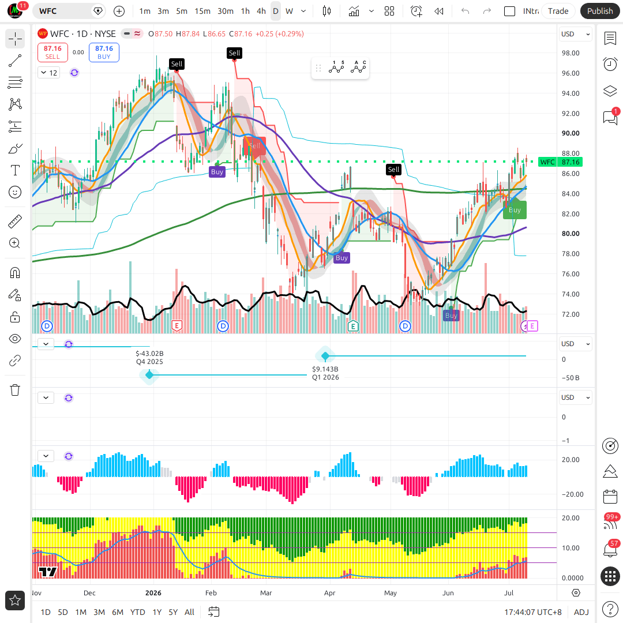623x623 pixels.
Task: Open the watchlist panel icon
Action: 610,39
